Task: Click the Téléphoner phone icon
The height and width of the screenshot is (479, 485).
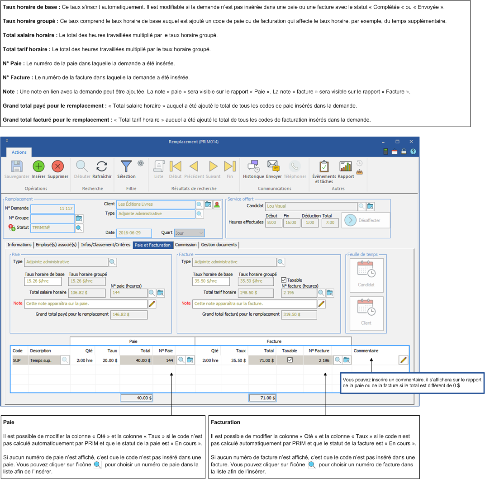Action: [295, 166]
